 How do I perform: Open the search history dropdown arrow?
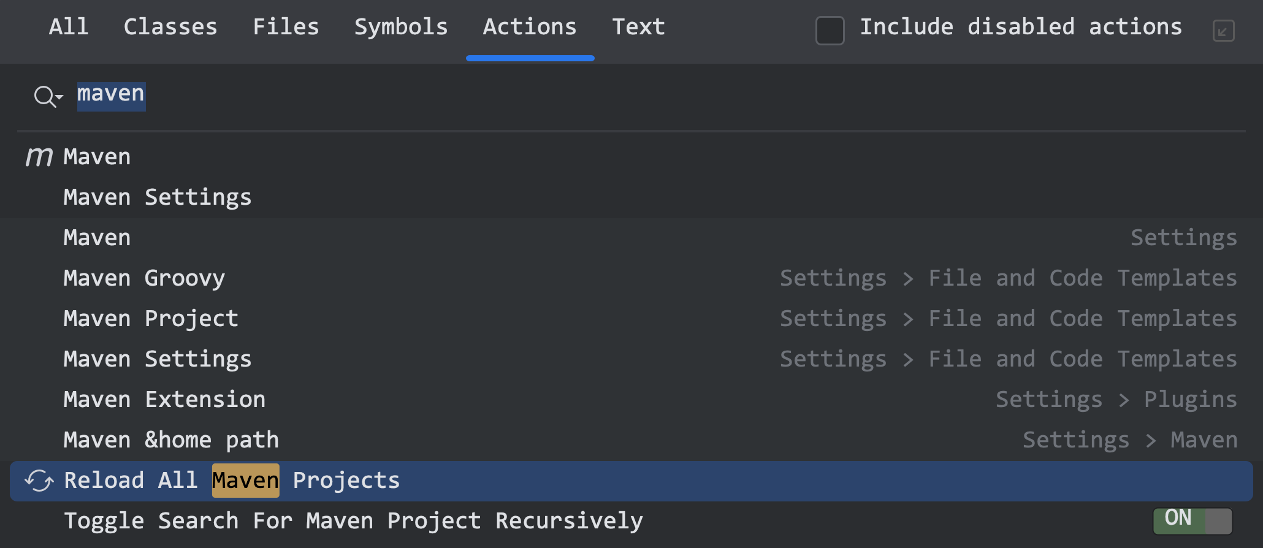pyautogui.click(x=59, y=97)
